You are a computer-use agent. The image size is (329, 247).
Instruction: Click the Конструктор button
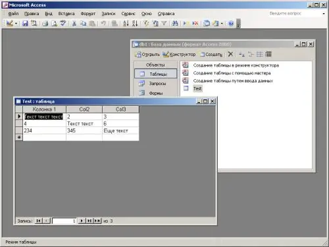point(180,54)
